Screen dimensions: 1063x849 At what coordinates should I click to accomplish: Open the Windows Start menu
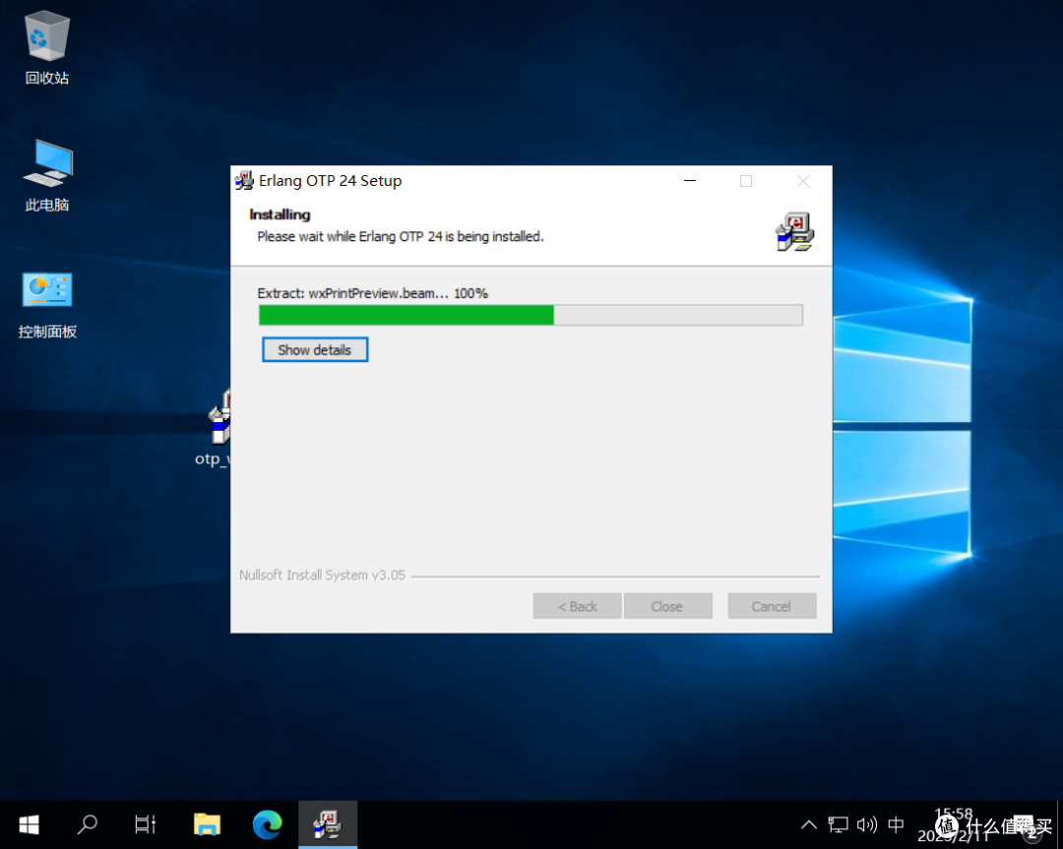(30, 824)
